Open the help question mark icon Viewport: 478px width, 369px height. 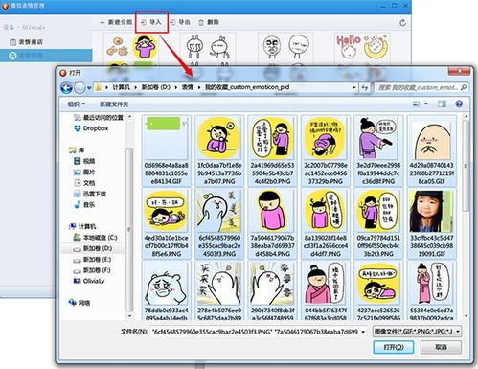tap(459, 104)
